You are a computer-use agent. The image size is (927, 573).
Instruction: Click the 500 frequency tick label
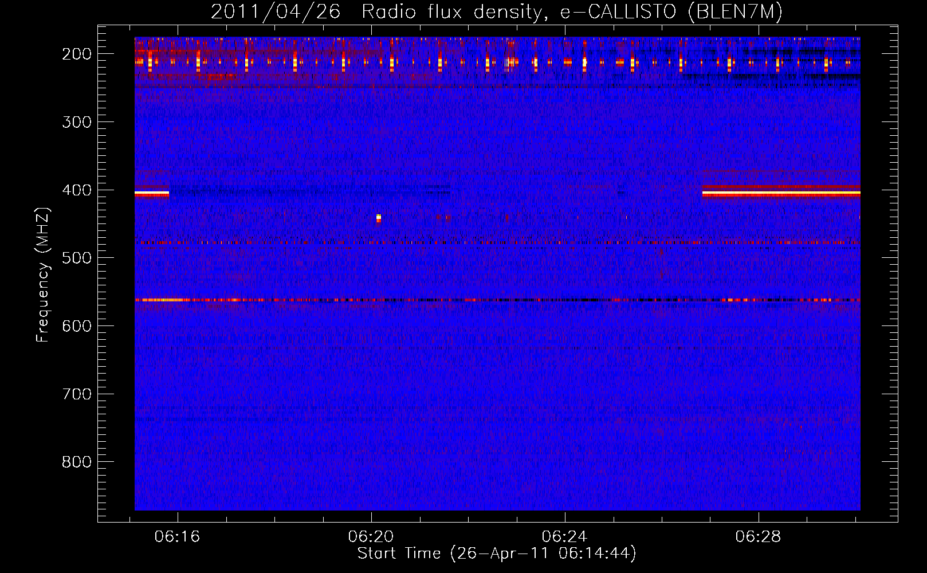[76, 258]
